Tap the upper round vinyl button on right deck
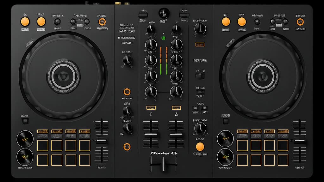 tap(225, 139)
